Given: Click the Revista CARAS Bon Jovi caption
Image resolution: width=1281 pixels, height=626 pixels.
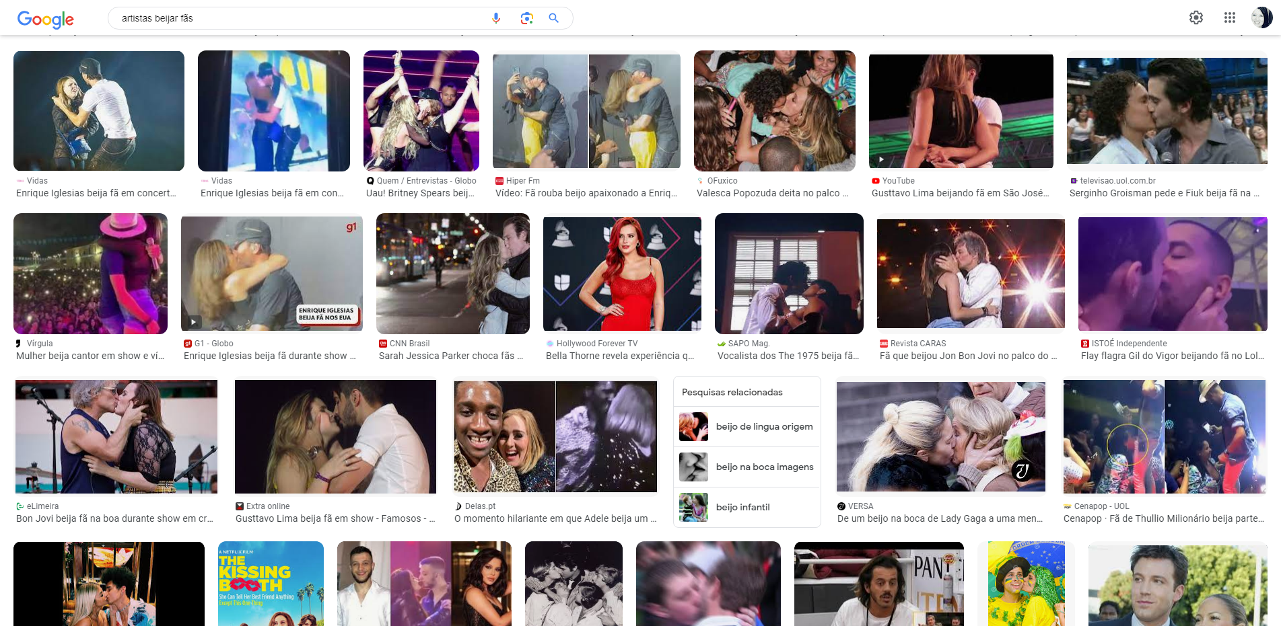Looking at the screenshot, I should 968,356.
